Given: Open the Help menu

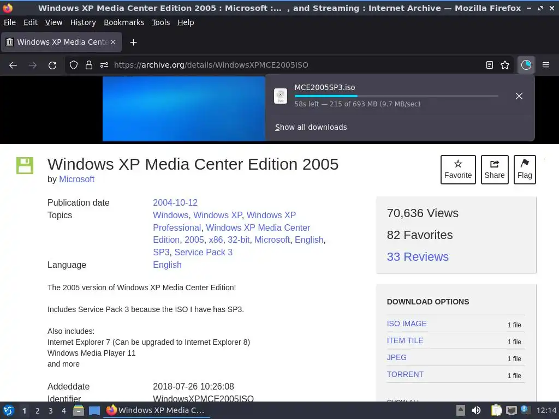Looking at the screenshot, I should click(x=186, y=22).
